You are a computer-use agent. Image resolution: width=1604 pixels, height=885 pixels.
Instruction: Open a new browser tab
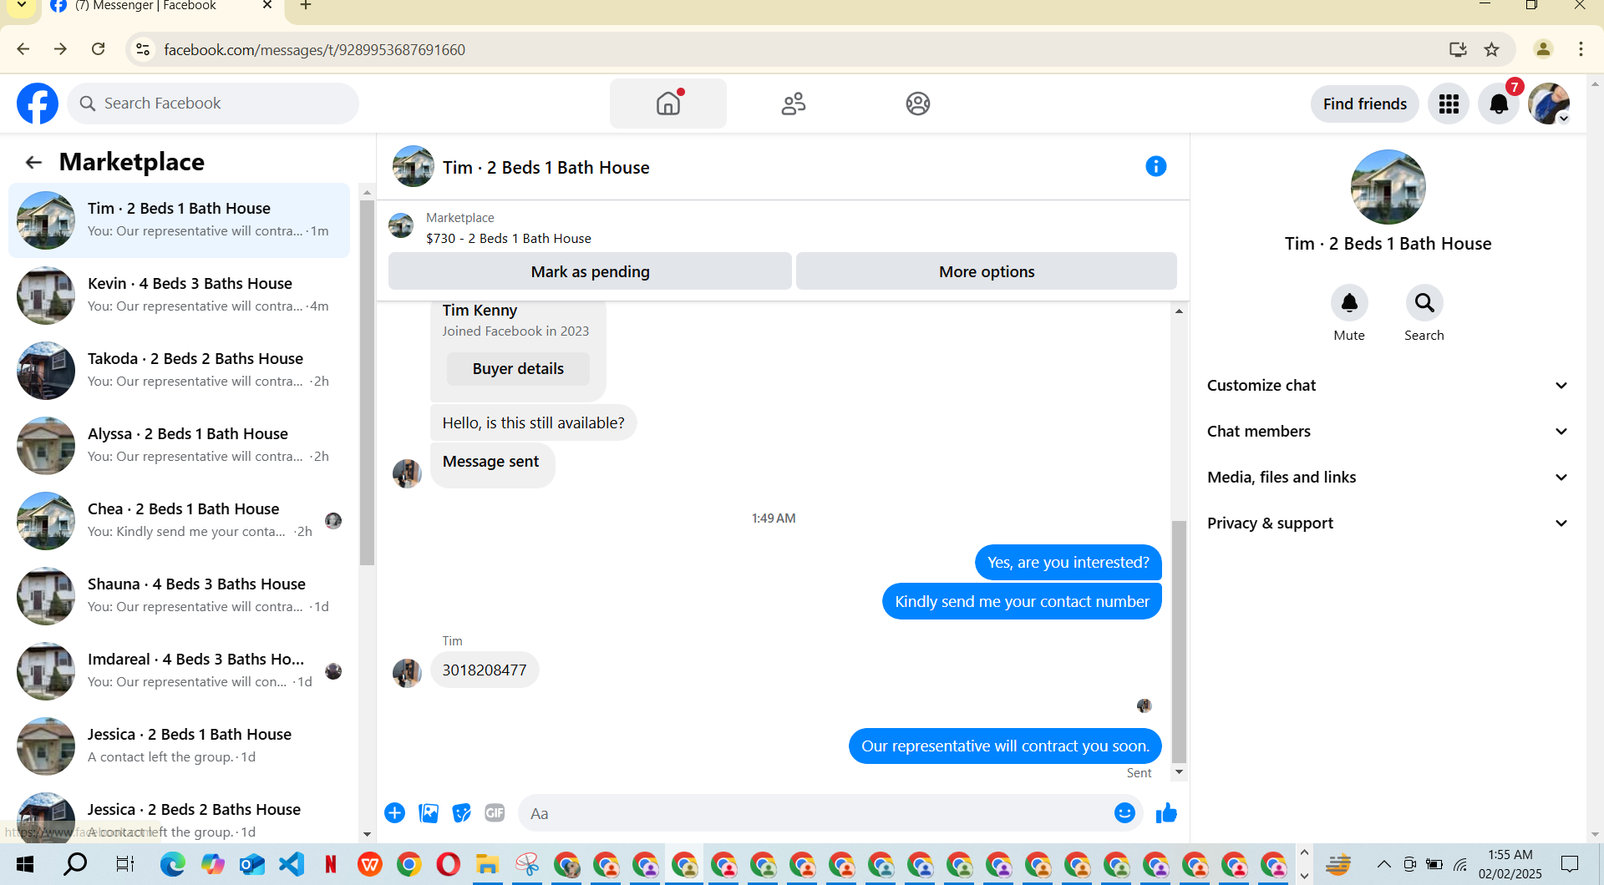(306, 6)
